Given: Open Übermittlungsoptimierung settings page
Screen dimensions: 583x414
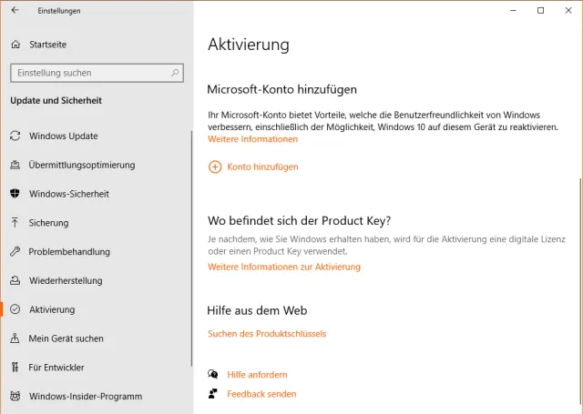Looking at the screenshot, I should 82,165.
